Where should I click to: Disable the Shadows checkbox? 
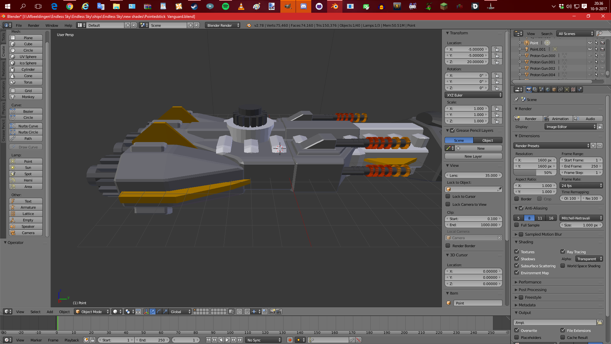point(517,259)
